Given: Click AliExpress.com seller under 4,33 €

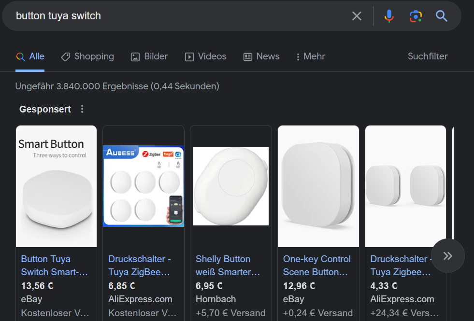Looking at the screenshot, I should tap(402, 299).
